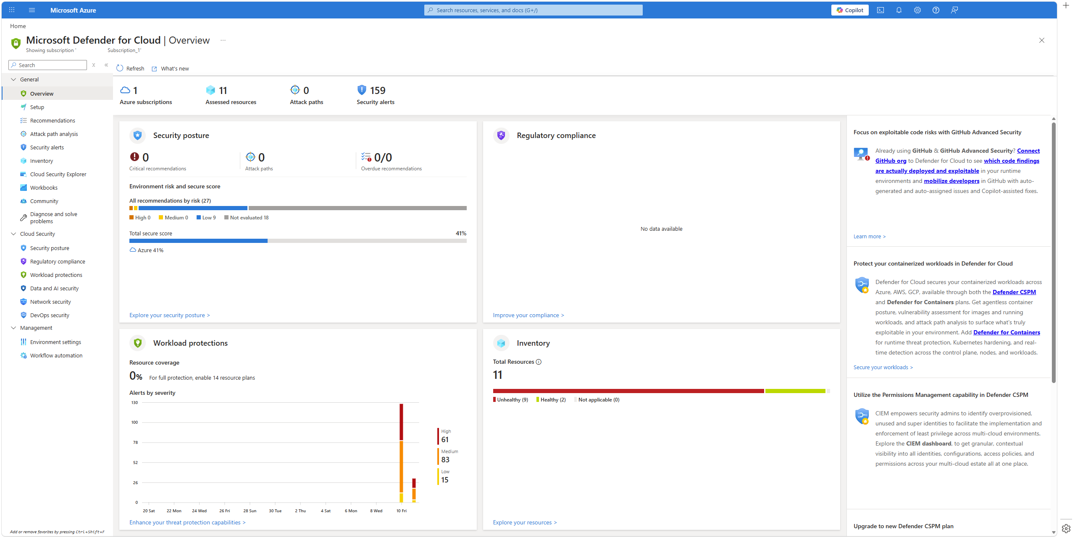Image resolution: width=1075 pixels, height=537 pixels.
Task: Click the Cloud Security Explorer icon
Action: tap(24, 174)
